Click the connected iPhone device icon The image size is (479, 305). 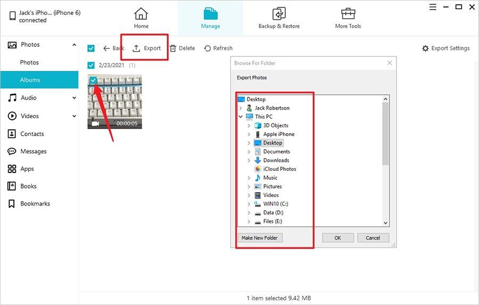[13, 16]
